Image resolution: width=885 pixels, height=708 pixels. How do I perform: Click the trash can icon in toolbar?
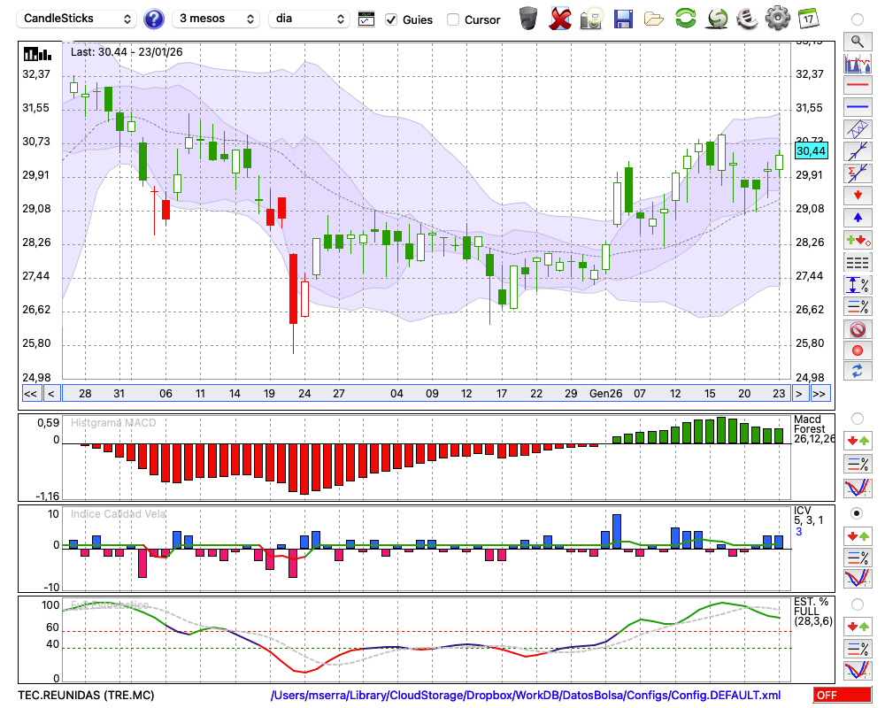[x=528, y=19]
